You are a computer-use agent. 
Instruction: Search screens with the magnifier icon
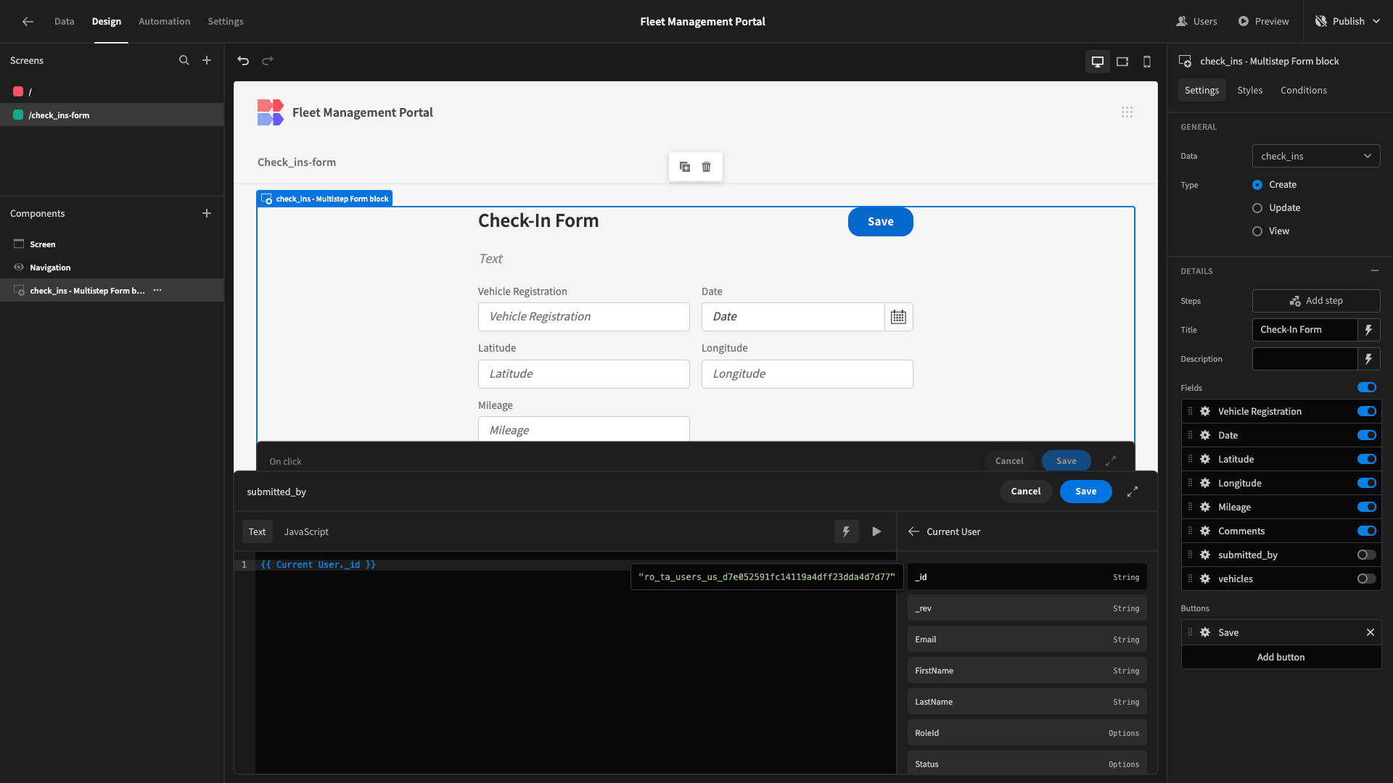[184, 61]
